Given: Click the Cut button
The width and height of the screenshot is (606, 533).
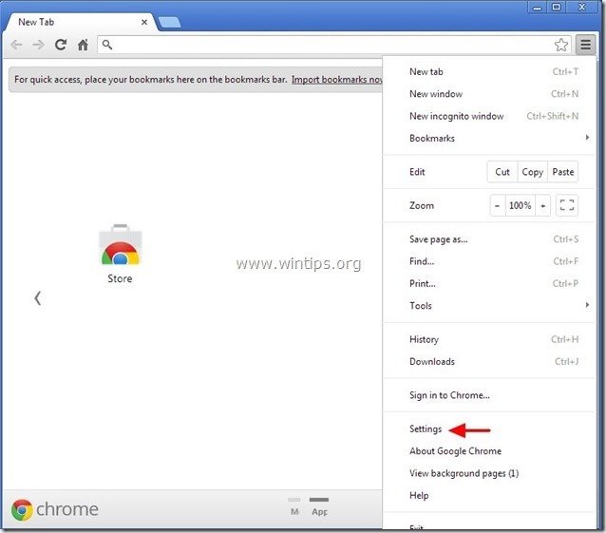Looking at the screenshot, I should click(502, 172).
